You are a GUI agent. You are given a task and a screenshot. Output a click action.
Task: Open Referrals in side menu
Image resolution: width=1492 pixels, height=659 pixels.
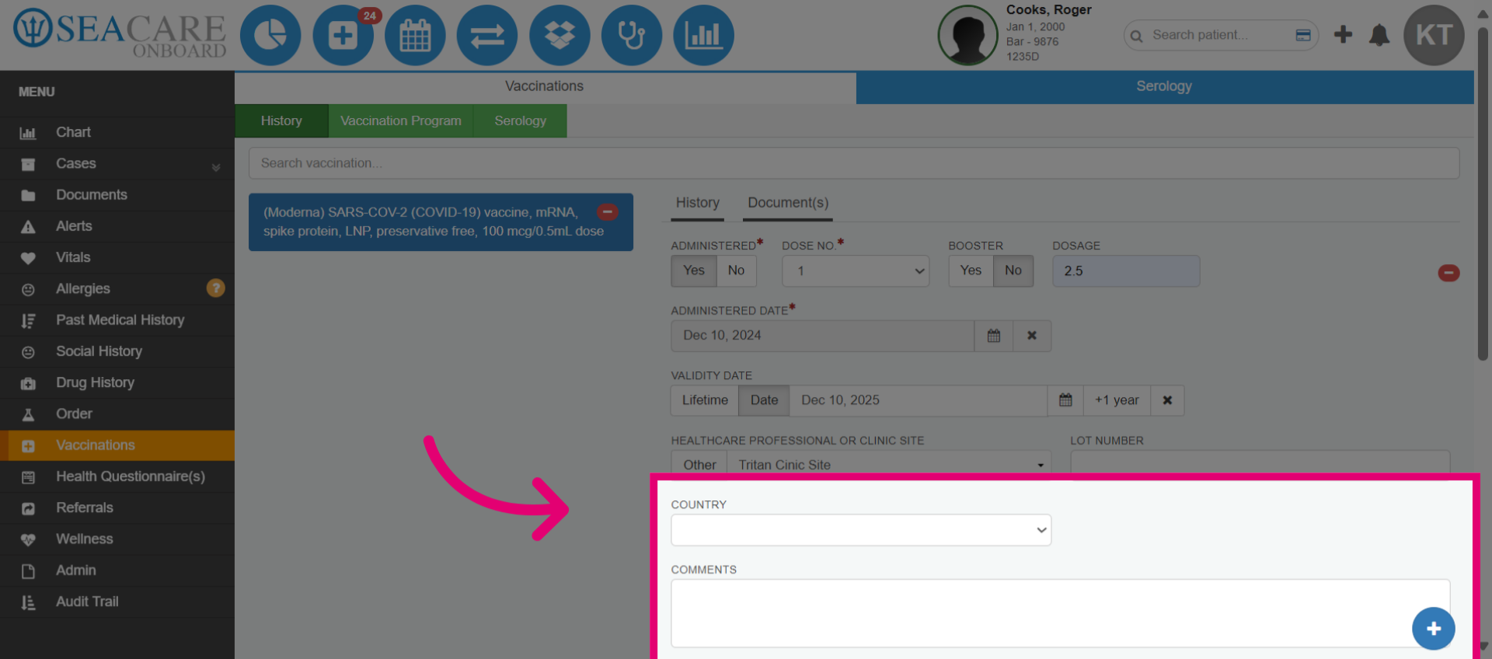coord(117,507)
